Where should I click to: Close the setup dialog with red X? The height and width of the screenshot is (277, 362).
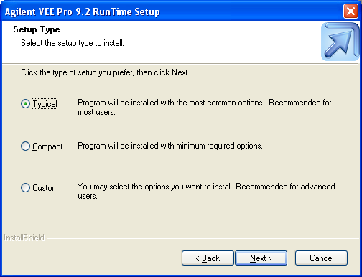[x=351, y=11]
